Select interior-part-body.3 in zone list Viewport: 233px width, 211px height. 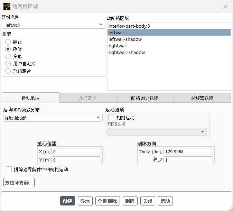[169, 26]
